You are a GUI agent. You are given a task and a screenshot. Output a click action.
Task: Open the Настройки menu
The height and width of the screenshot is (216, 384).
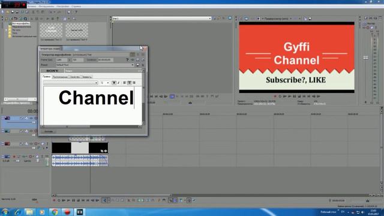[62, 6]
